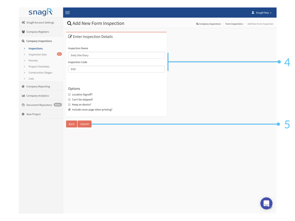Click the Company Analytics bar chart icon
Screen dimensions: 295x221
(23, 96)
